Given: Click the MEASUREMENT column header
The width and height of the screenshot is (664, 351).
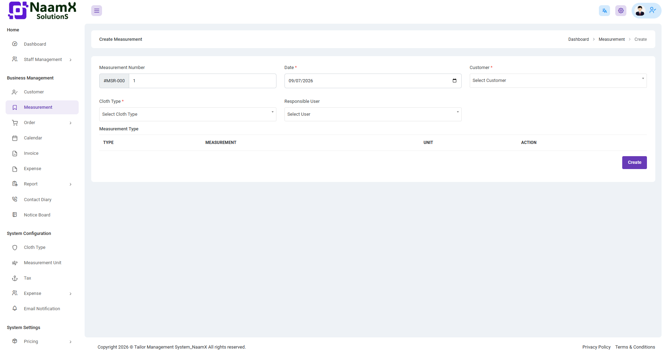Looking at the screenshot, I should tap(221, 143).
